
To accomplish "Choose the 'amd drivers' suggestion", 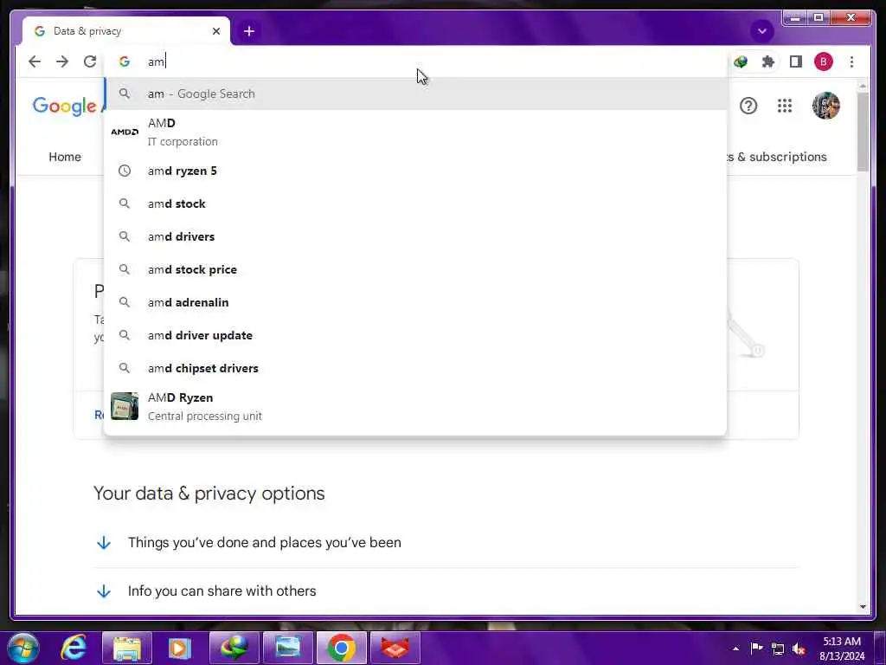I will (x=415, y=236).
